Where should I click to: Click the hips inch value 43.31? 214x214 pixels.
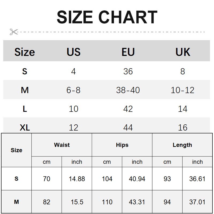click(137, 202)
